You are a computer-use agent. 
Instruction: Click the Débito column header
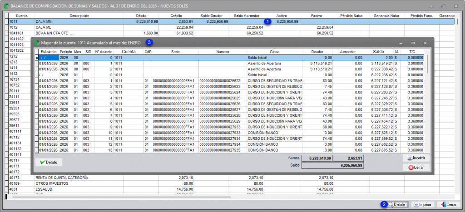pyautogui.click(x=141, y=15)
